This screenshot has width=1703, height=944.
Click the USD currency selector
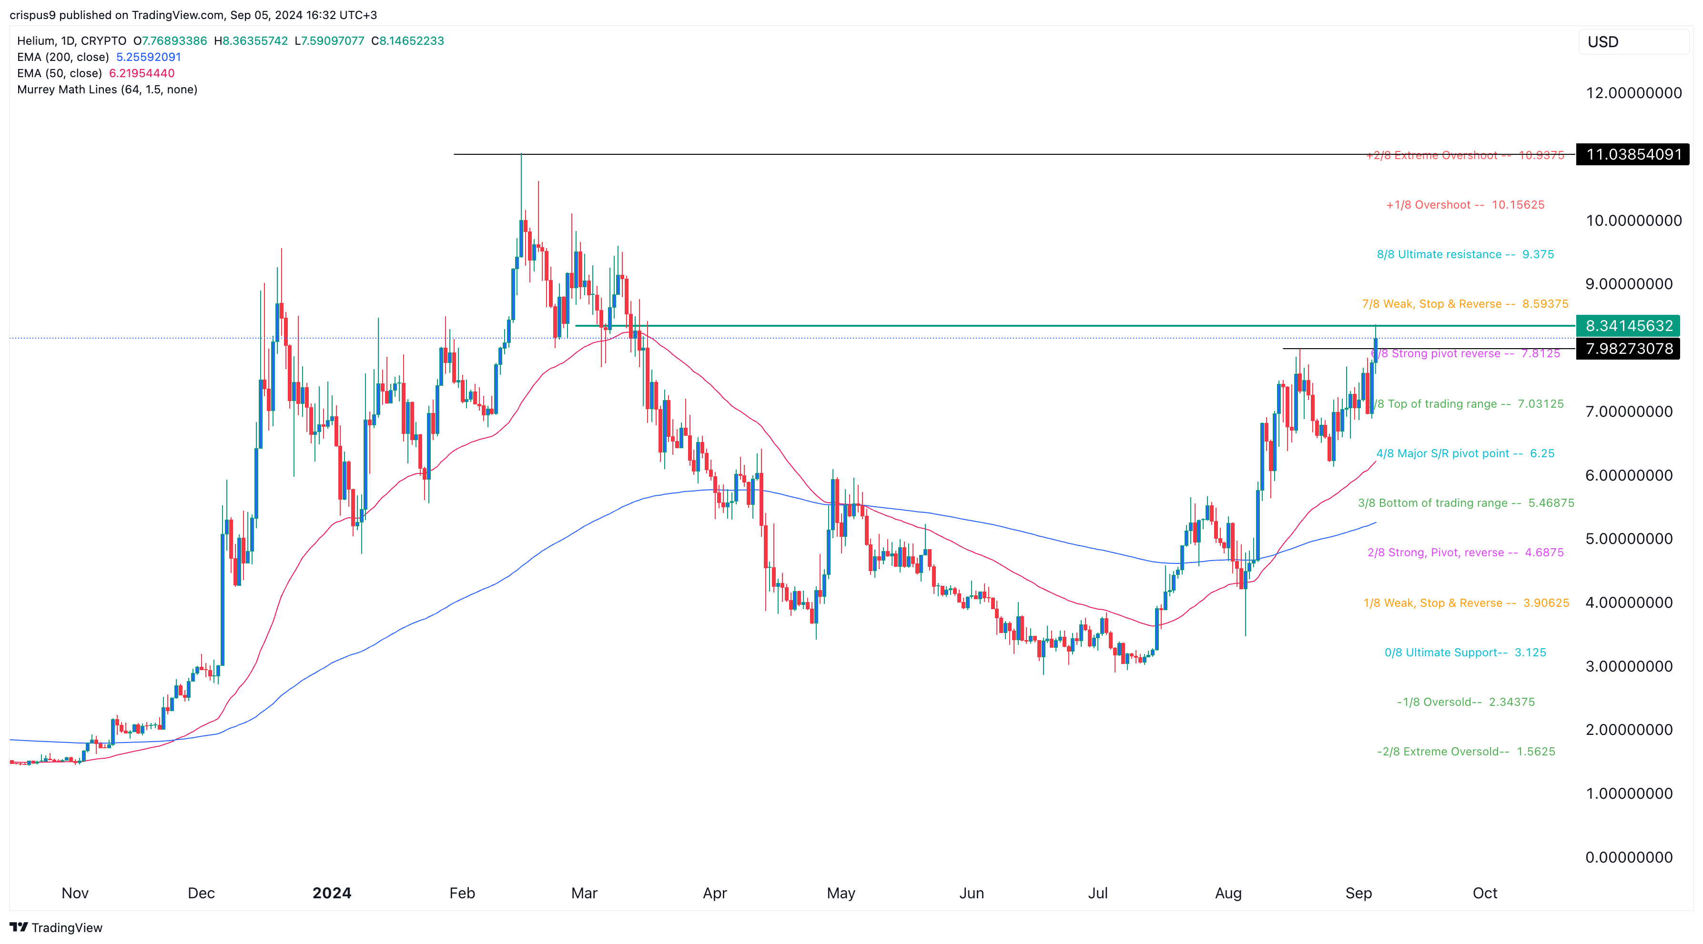point(1633,41)
